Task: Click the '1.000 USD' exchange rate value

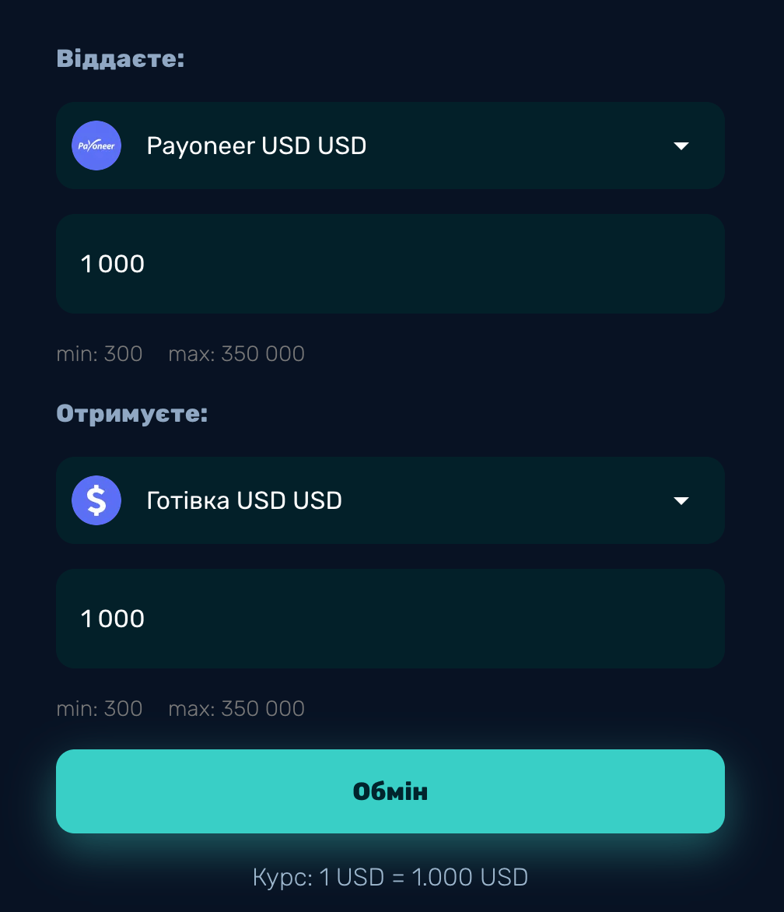Action: coord(470,878)
